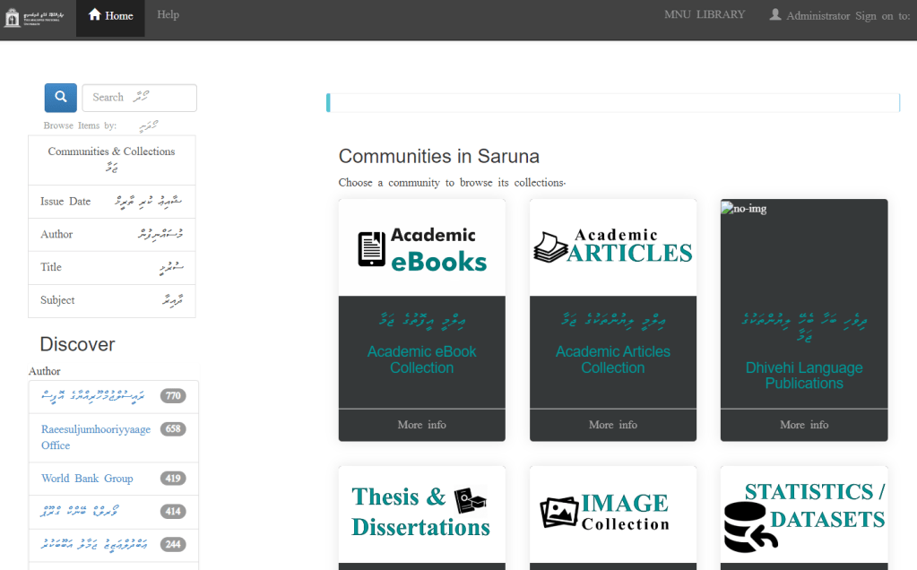The width and height of the screenshot is (917, 570).
Task: Open the Academic eBooks banner image
Action: (x=421, y=248)
